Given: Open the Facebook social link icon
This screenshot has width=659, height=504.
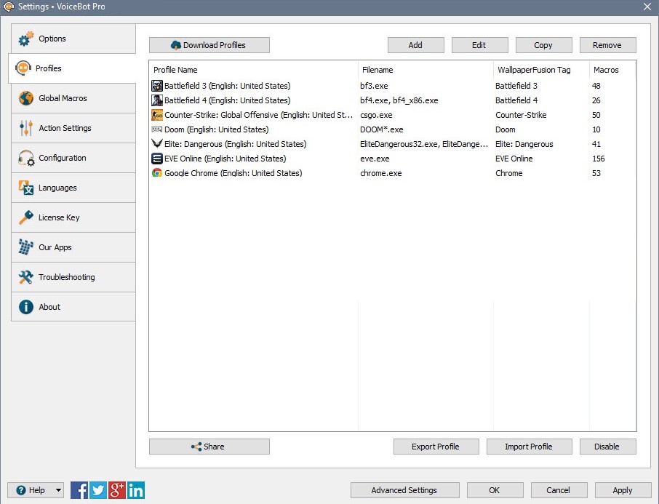Looking at the screenshot, I should point(79,490).
